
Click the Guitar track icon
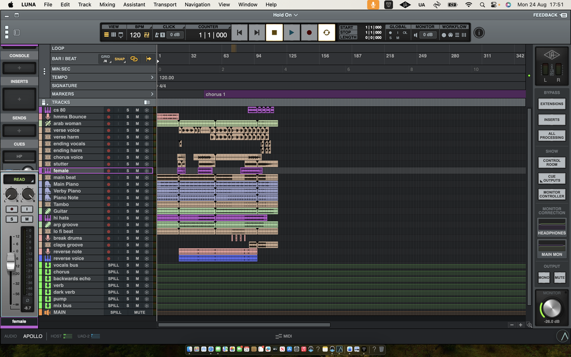point(48,211)
